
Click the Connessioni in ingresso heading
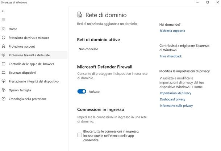(x=101, y=109)
